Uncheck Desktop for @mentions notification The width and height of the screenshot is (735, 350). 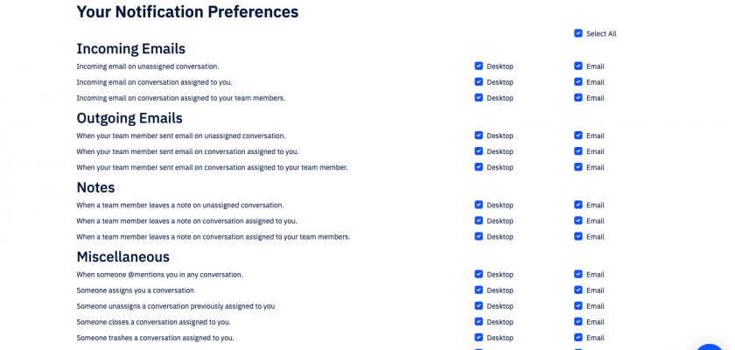[479, 274]
